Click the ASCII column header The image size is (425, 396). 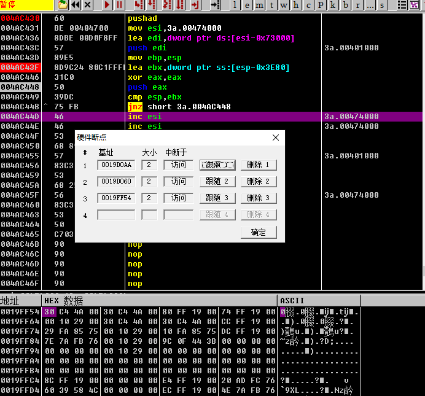point(319,301)
